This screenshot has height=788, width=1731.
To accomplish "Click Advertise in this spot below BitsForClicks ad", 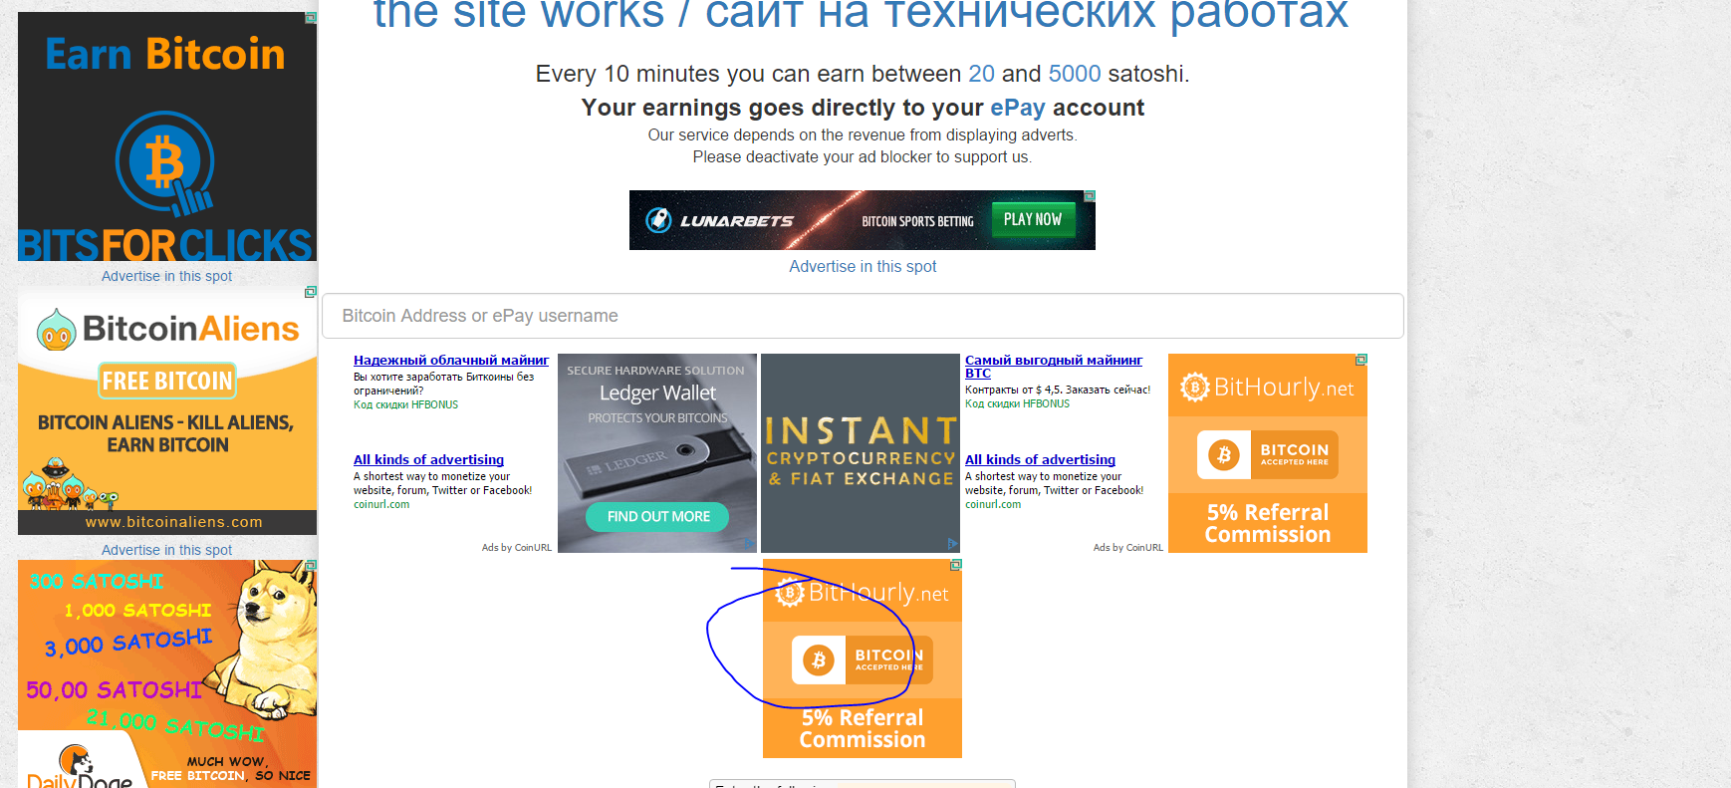I will click(166, 276).
